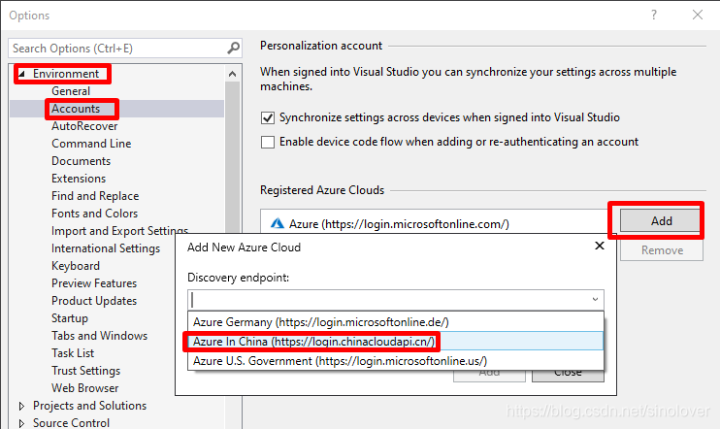This screenshot has height=429, width=720.
Task: Close the Add New Azure Cloud dialog
Action: (x=600, y=246)
